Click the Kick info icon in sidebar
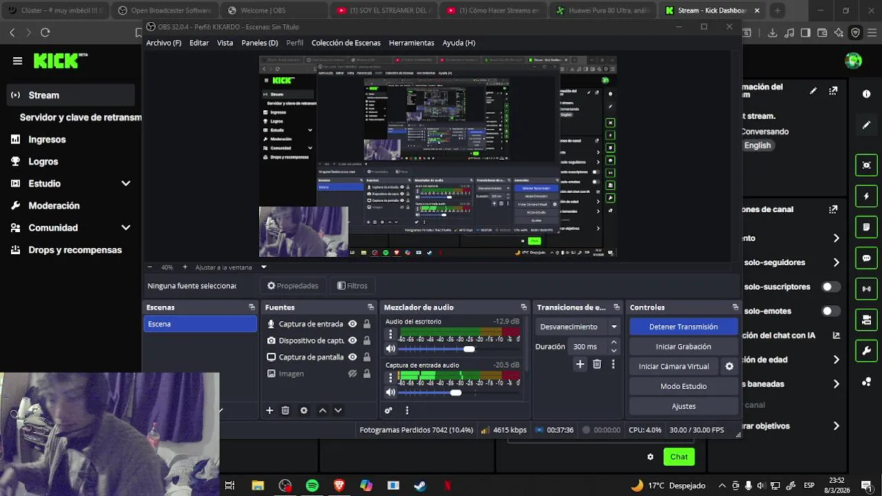The image size is (882, 496). 866,94
